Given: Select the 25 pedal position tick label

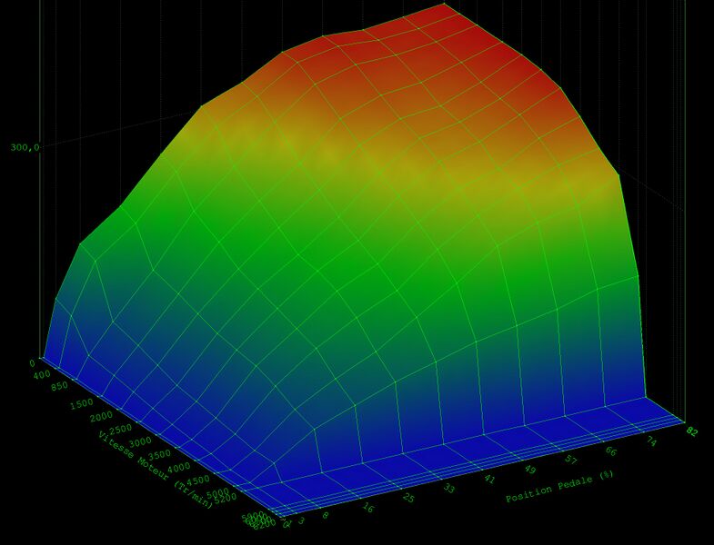Looking at the screenshot, I should [409, 499].
